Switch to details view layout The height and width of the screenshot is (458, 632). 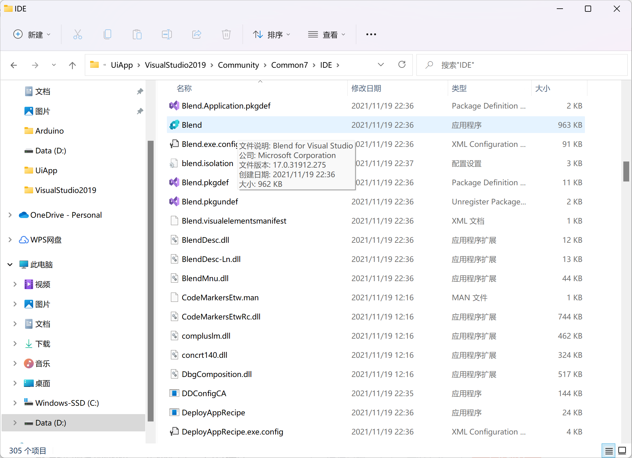(608, 450)
